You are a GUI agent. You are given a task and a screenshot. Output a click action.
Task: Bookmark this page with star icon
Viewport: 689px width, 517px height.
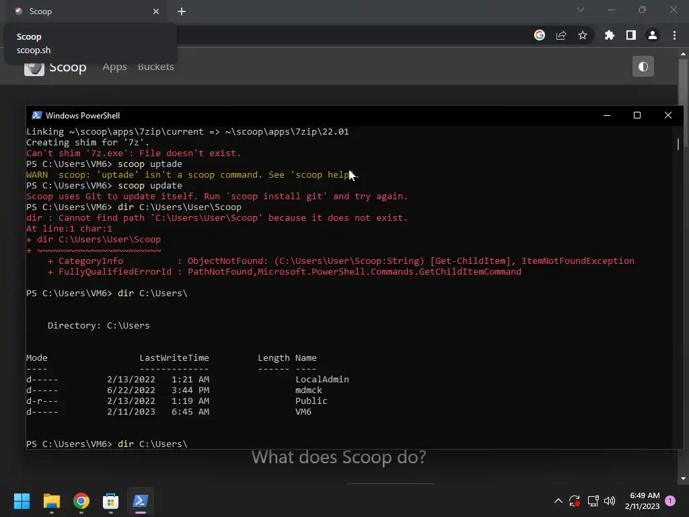583,35
